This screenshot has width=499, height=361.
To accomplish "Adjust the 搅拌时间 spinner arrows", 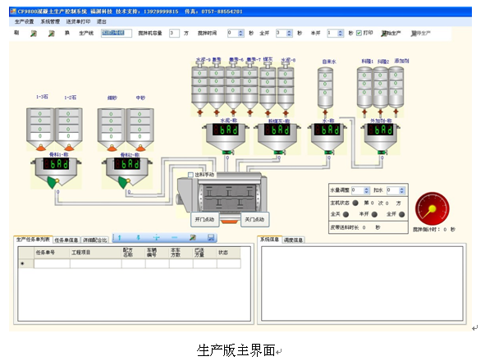I will coord(241,33).
